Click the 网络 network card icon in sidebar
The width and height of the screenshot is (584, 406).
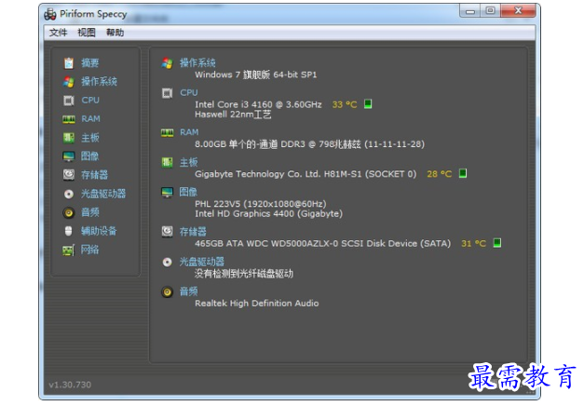pos(69,250)
